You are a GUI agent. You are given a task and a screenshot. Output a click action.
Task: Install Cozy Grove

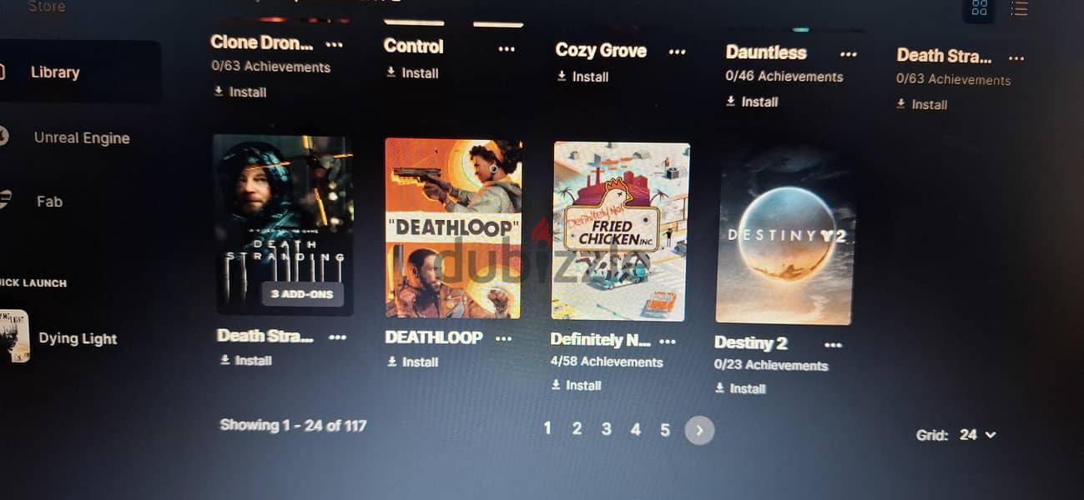pyautogui.click(x=582, y=77)
